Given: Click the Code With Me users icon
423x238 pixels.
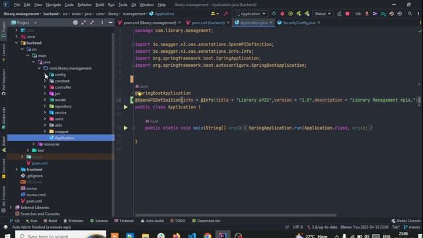Looking at the screenshot, I should 214,14.
